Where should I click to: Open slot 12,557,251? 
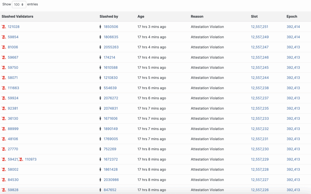point(259,27)
